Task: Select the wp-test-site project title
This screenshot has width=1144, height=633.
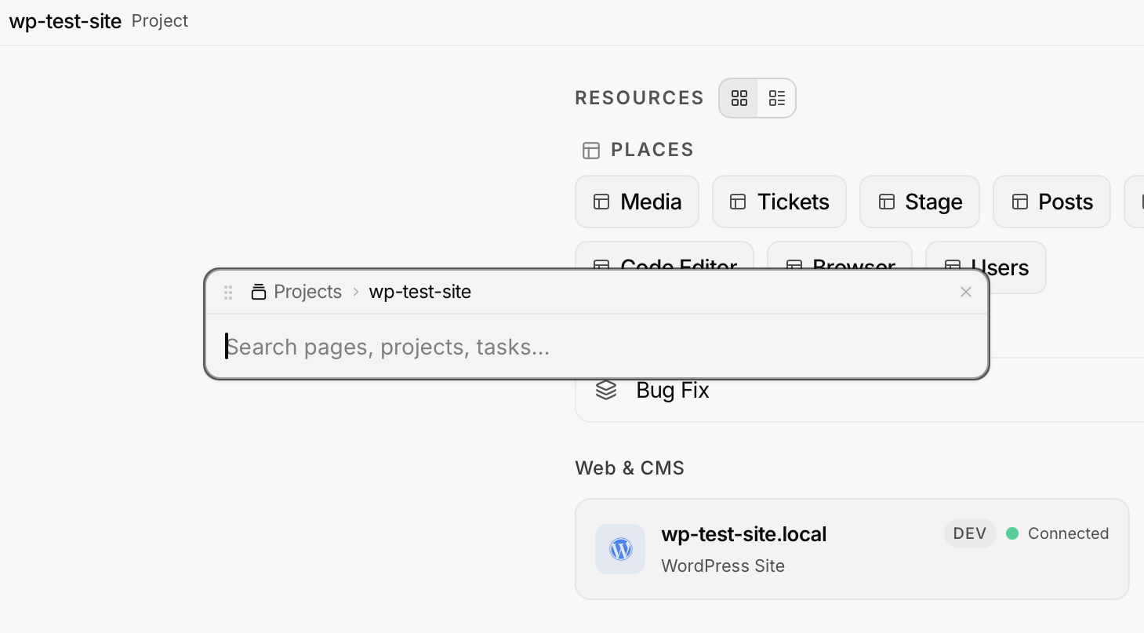Action: [x=65, y=20]
